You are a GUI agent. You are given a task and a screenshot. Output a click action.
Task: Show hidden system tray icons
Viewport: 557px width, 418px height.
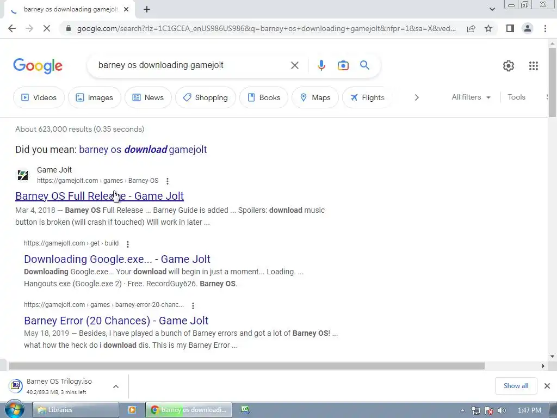[462, 410]
